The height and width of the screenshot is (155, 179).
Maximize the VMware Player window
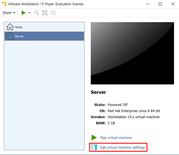pyautogui.click(x=160, y=4)
